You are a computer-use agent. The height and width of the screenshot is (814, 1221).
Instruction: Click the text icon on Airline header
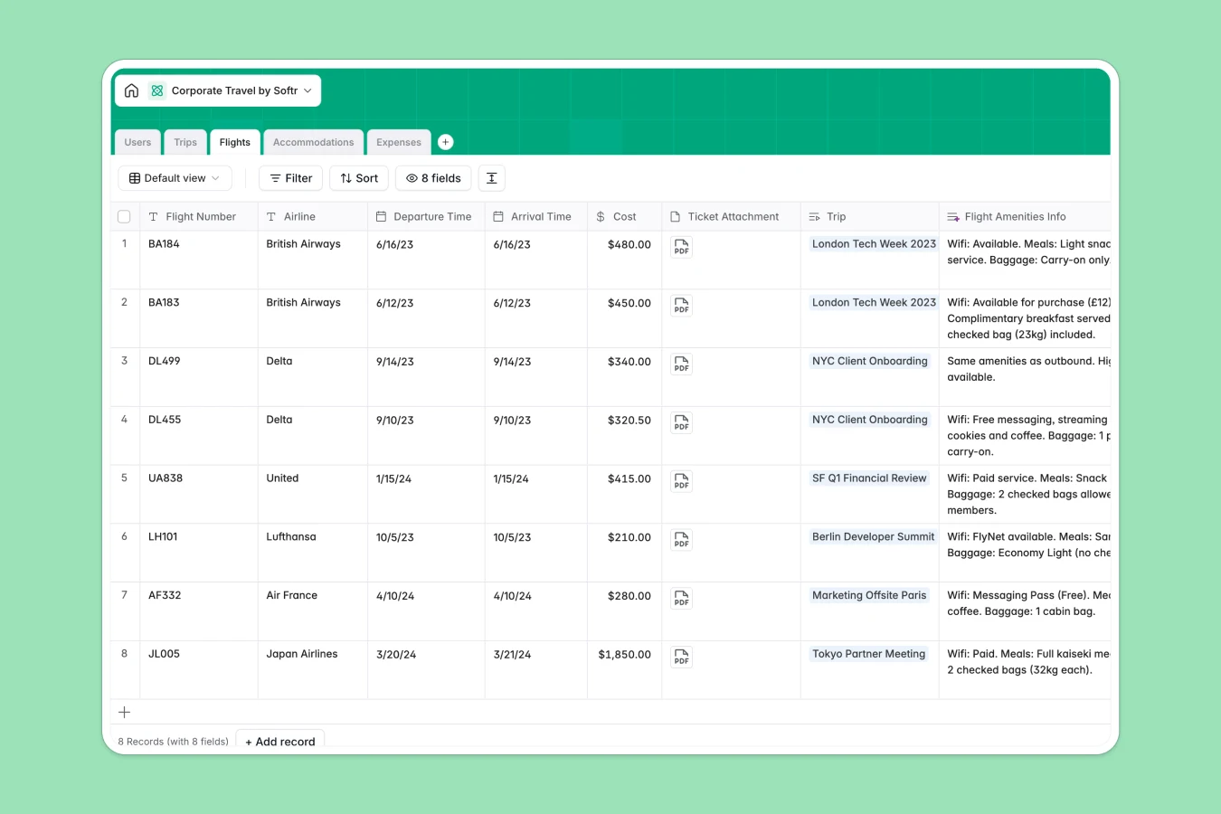tap(270, 216)
